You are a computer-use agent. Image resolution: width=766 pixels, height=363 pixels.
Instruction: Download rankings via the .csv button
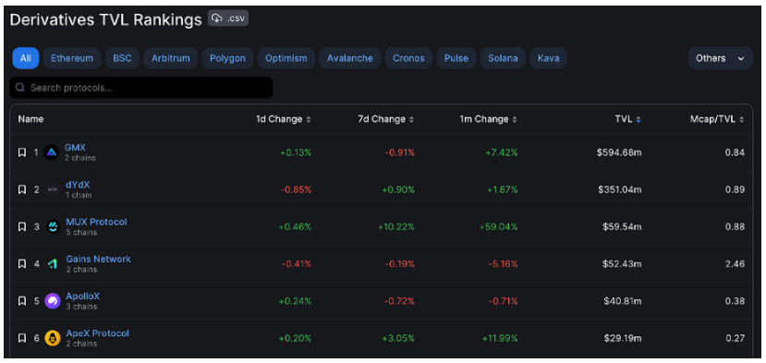click(228, 18)
